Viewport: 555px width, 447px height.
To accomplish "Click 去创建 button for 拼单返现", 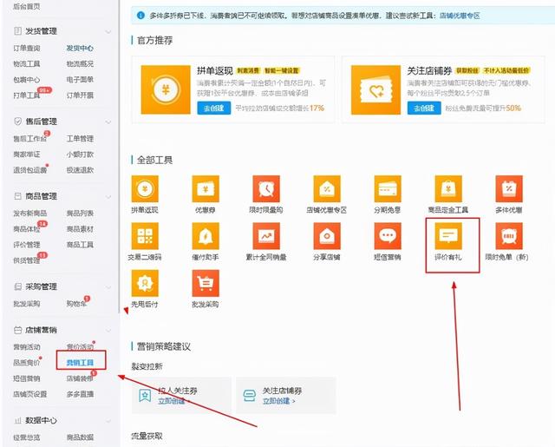I will [x=214, y=108].
